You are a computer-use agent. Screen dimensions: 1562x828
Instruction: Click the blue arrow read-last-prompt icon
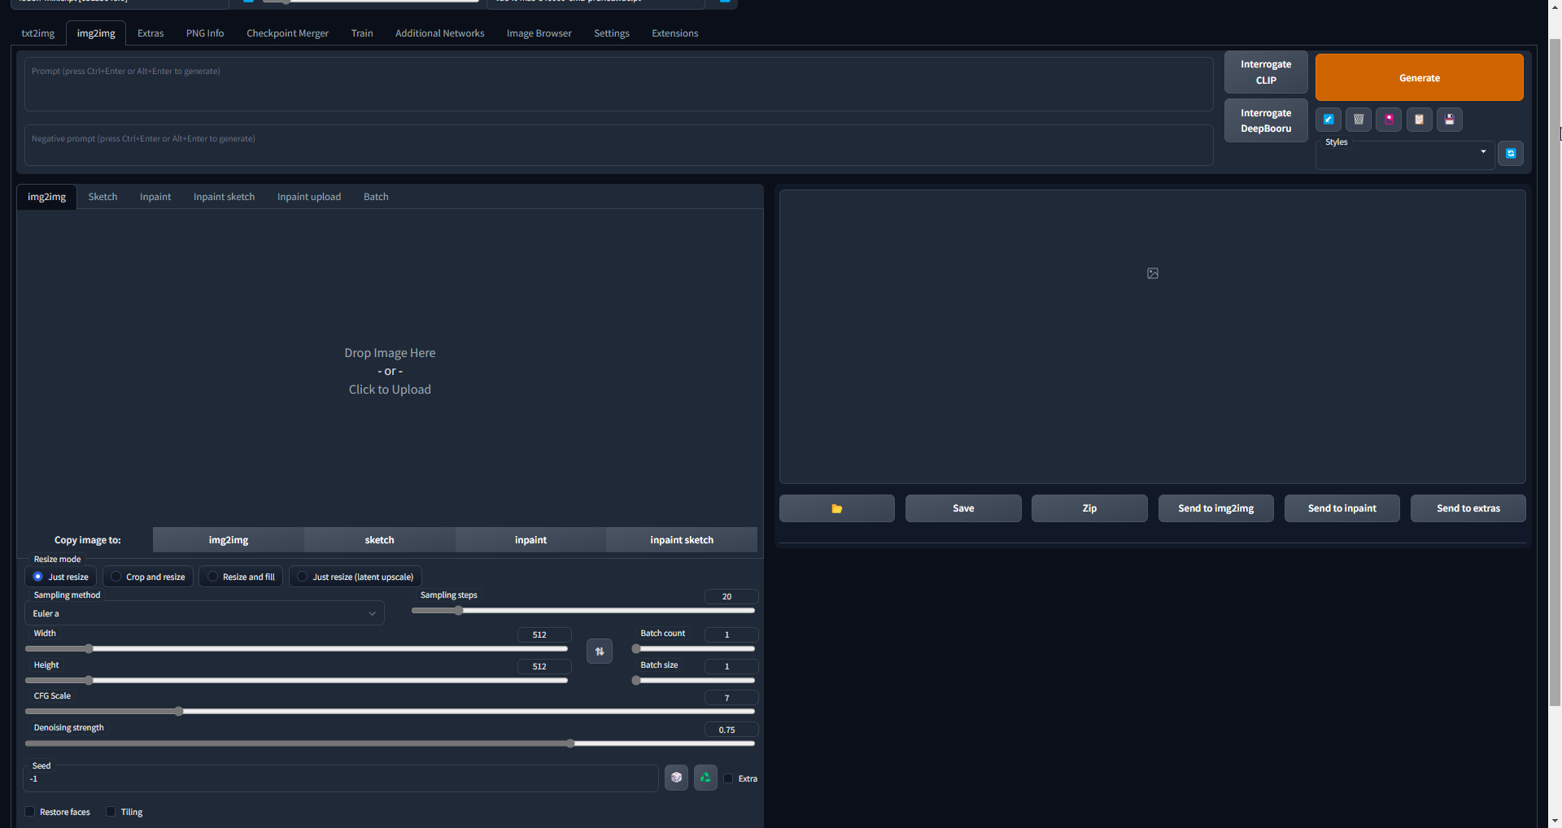pos(1329,120)
